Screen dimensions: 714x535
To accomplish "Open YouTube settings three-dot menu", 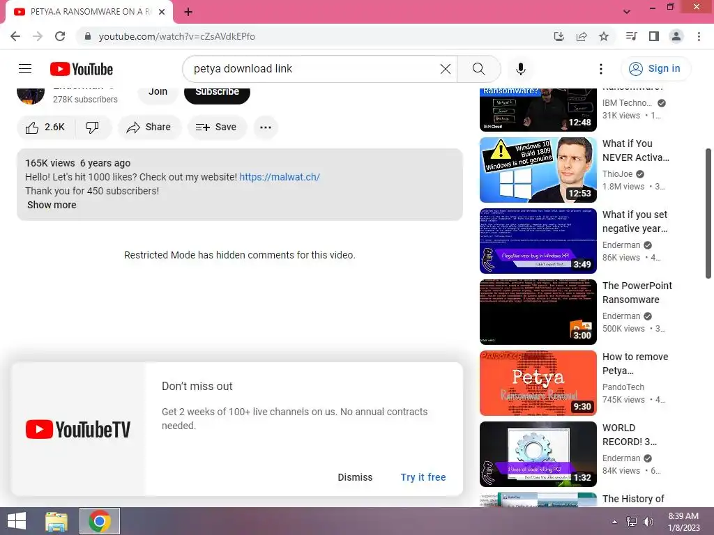I will coord(600,69).
